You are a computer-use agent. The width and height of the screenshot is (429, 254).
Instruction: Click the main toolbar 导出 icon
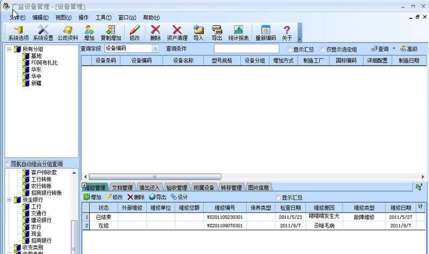click(x=217, y=33)
